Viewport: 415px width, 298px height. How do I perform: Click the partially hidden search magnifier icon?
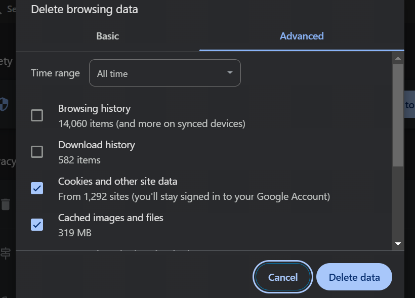[2, 9]
